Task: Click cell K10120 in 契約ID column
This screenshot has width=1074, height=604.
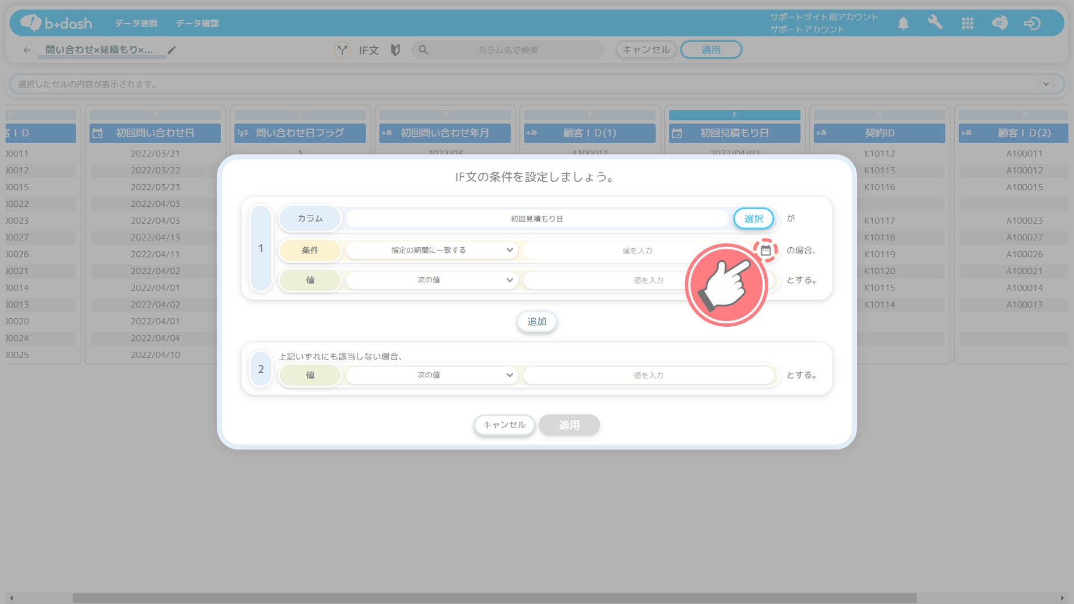Action: [x=880, y=271]
